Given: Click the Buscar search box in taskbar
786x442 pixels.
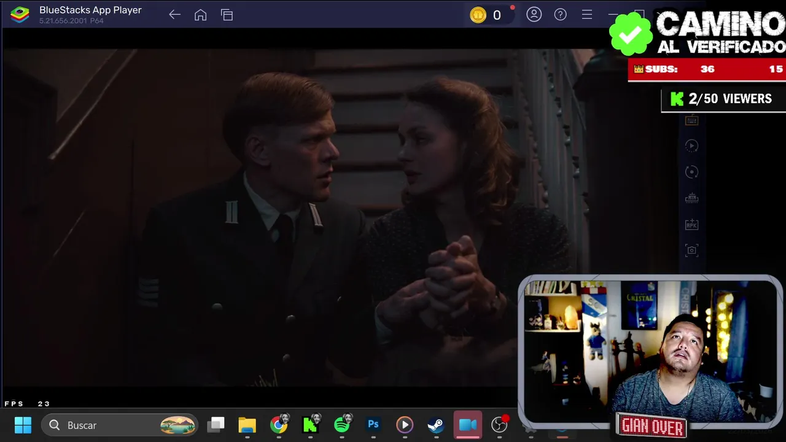Looking at the screenshot, I should (120, 425).
